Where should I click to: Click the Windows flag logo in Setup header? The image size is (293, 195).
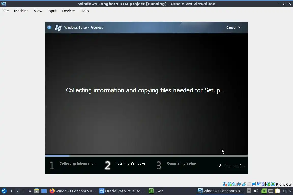point(58,28)
